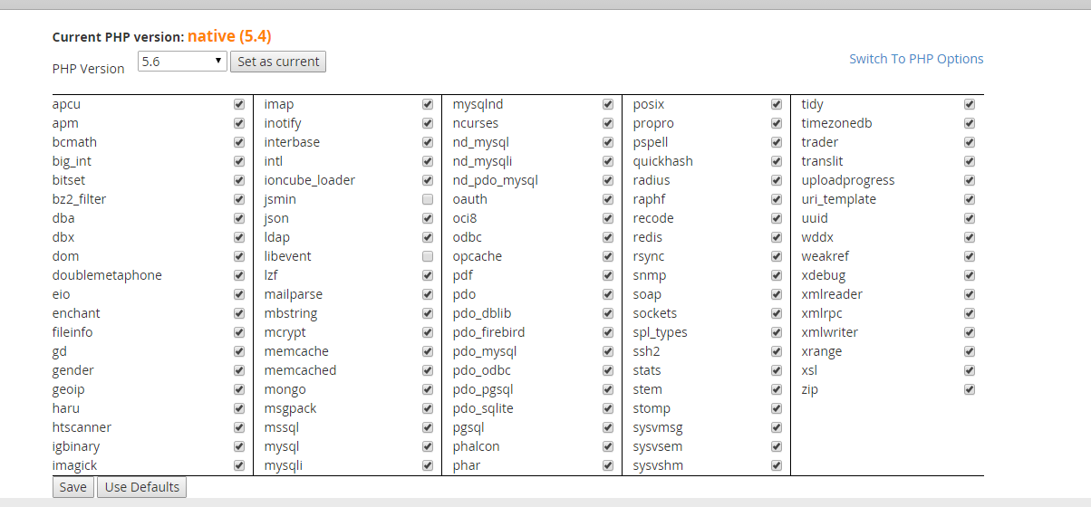This screenshot has height=507, width=1091.
Task: Toggle the doublemetaphone checkbox
Action: (x=239, y=275)
